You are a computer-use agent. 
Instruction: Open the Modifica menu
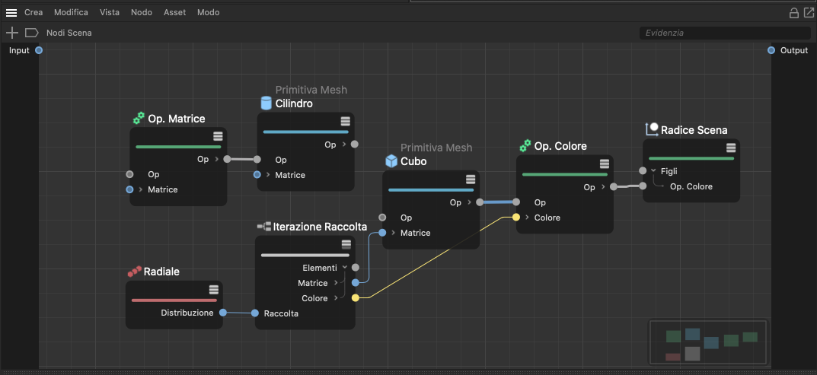click(71, 12)
